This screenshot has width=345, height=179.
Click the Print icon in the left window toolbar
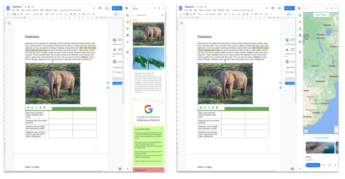(15, 14)
